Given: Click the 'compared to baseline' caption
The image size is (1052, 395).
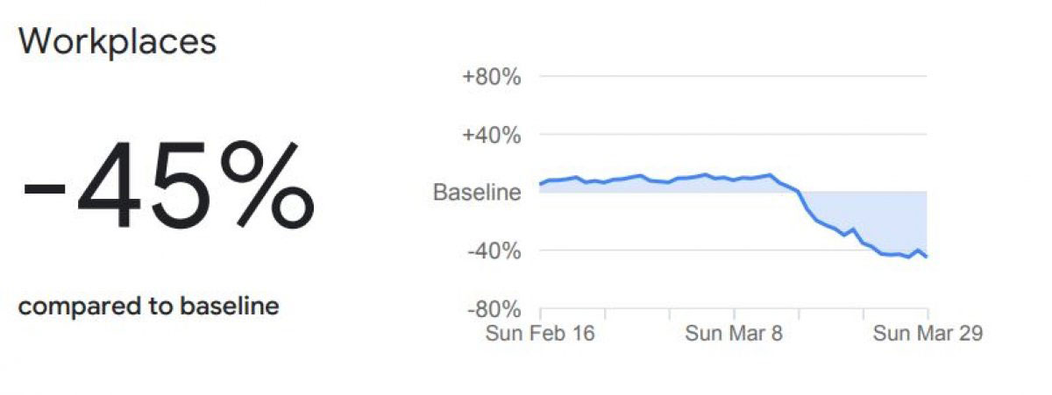Looking at the screenshot, I should coord(149,307).
